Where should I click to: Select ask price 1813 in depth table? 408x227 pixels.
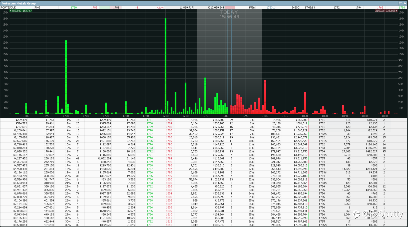click(x=169, y=225)
